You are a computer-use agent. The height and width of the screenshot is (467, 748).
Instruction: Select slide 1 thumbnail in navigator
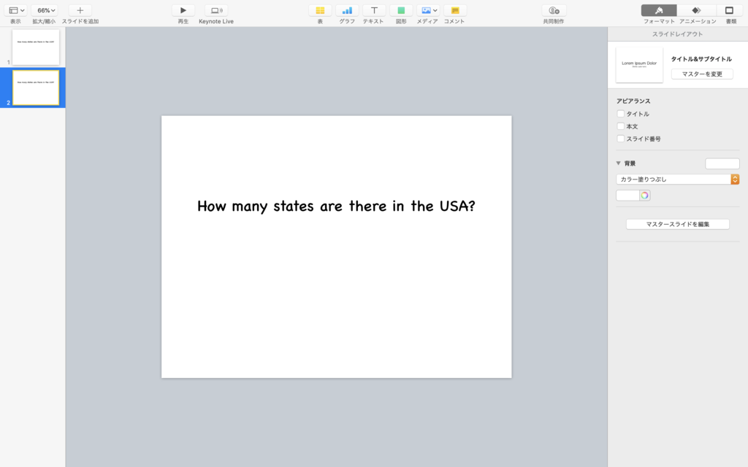click(36, 47)
